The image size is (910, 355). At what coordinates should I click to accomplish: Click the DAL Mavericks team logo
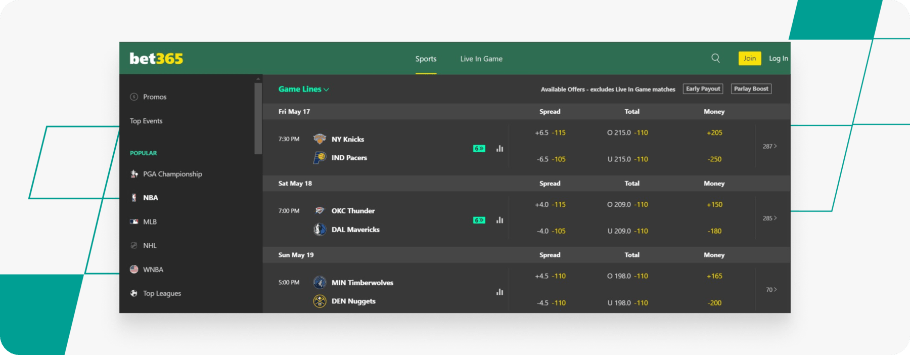(x=320, y=230)
